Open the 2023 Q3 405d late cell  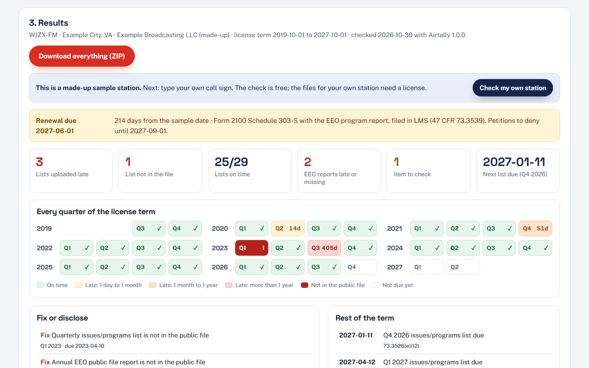pos(324,248)
